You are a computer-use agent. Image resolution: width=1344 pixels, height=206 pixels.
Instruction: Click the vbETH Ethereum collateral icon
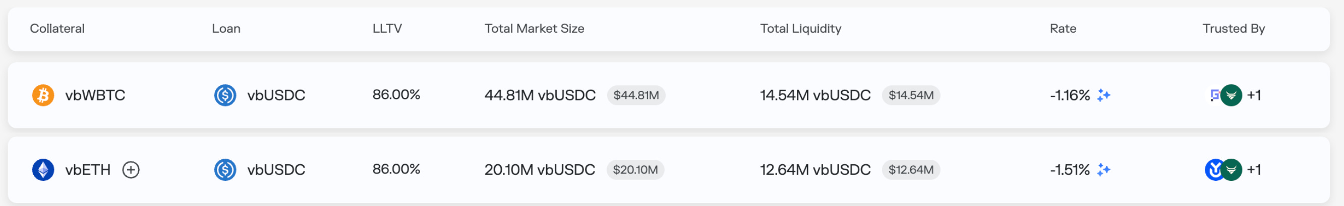point(43,170)
